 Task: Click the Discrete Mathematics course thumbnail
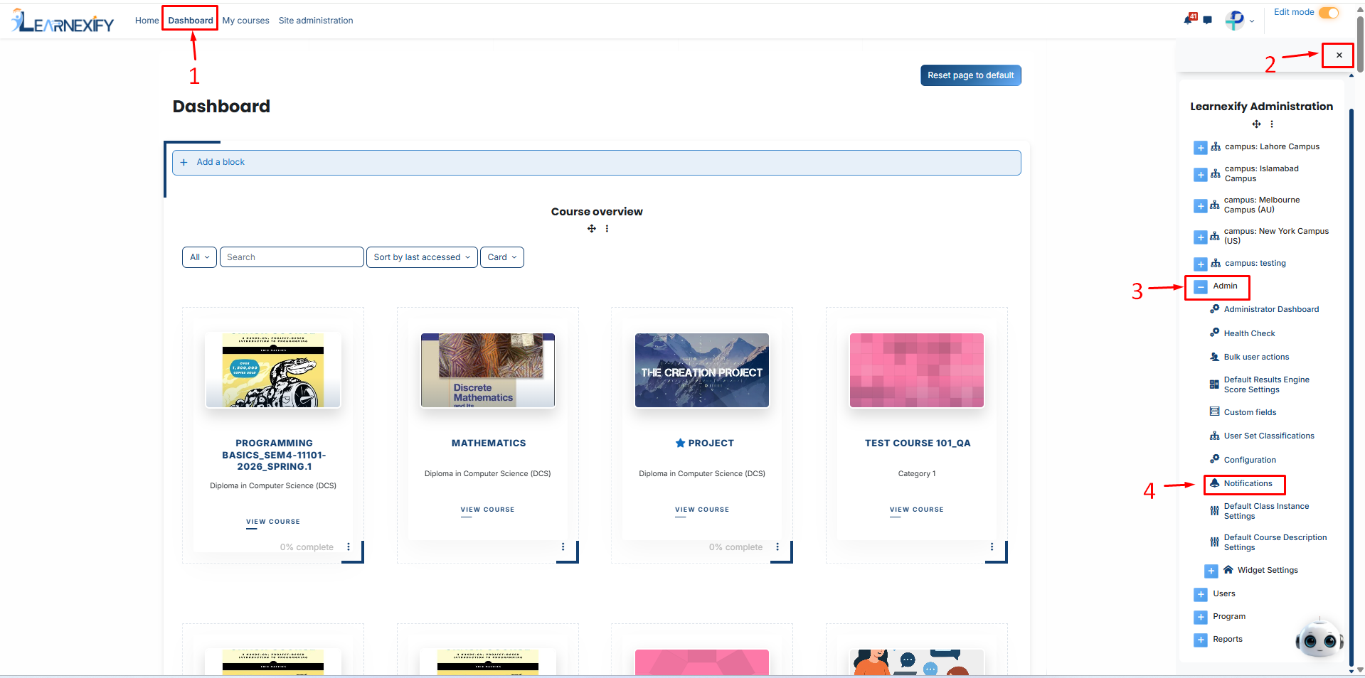pyautogui.click(x=488, y=370)
